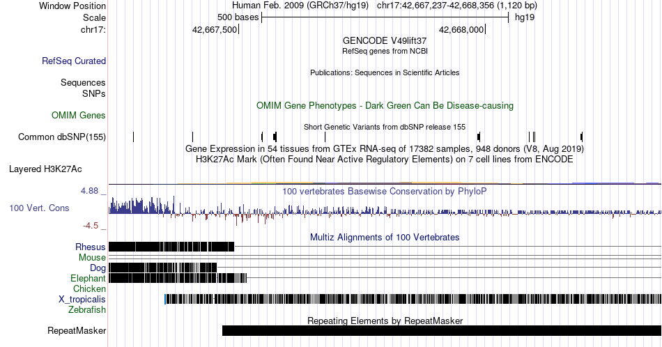This screenshot has height=347, width=662.
Task: Open Publications: Sequences in Scientific Articles title
Action: pyautogui.click(x=385, y=72)
